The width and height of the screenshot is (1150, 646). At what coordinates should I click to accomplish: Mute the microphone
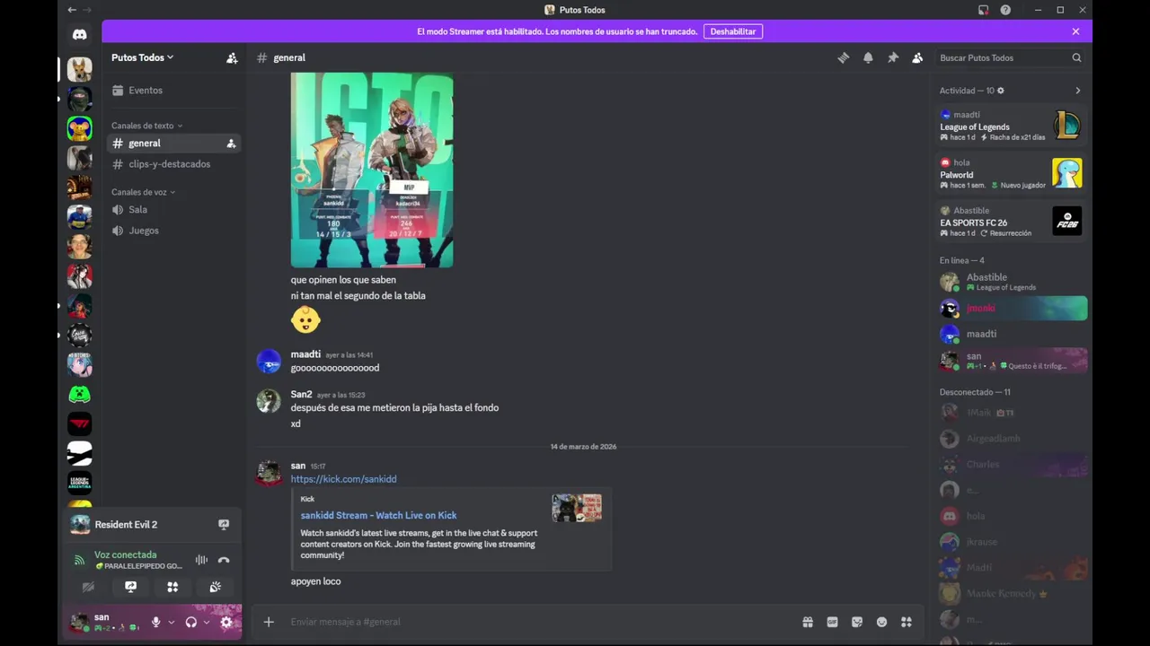(155, 622)
